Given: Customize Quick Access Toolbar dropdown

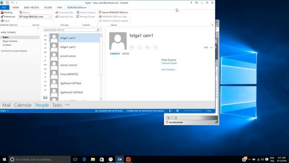Looking at the screenshot, I should [x=17, y=3].
